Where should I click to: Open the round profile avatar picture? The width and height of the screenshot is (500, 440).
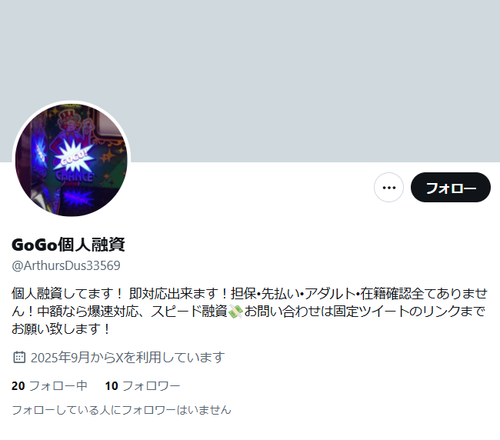[72, 160]
